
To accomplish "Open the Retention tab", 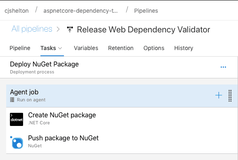I will (x=121, y=48).
